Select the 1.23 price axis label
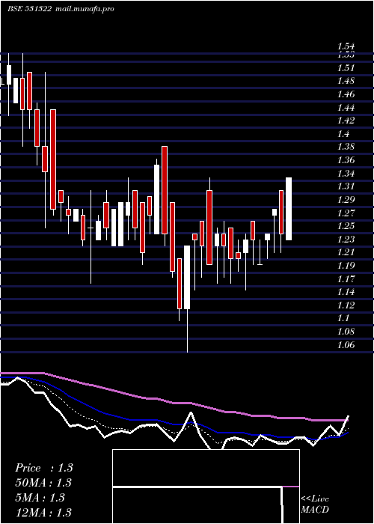The image size is (374, 524). (x=346, y=240)
